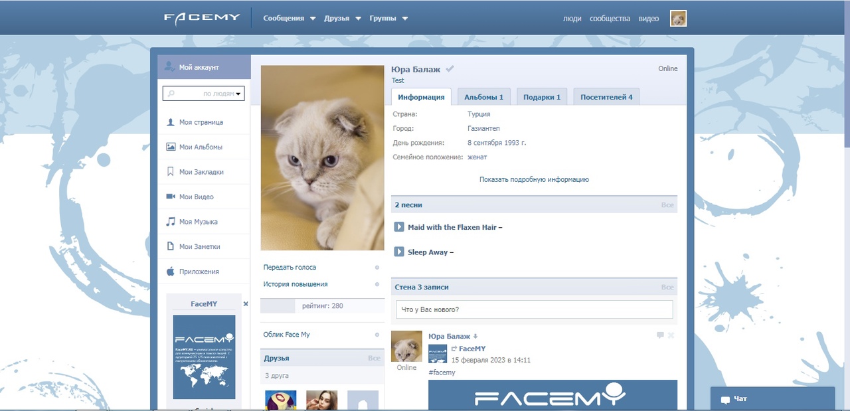Close the FaceMY ad block in the sidebar
Viewport: 850px width, 411px height.
(x=245, y=303)
